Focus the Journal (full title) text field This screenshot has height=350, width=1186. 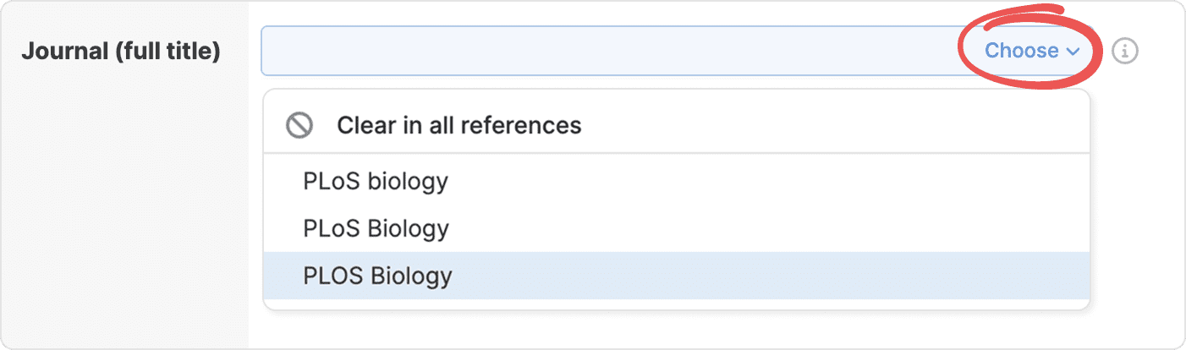click(609, 51)
